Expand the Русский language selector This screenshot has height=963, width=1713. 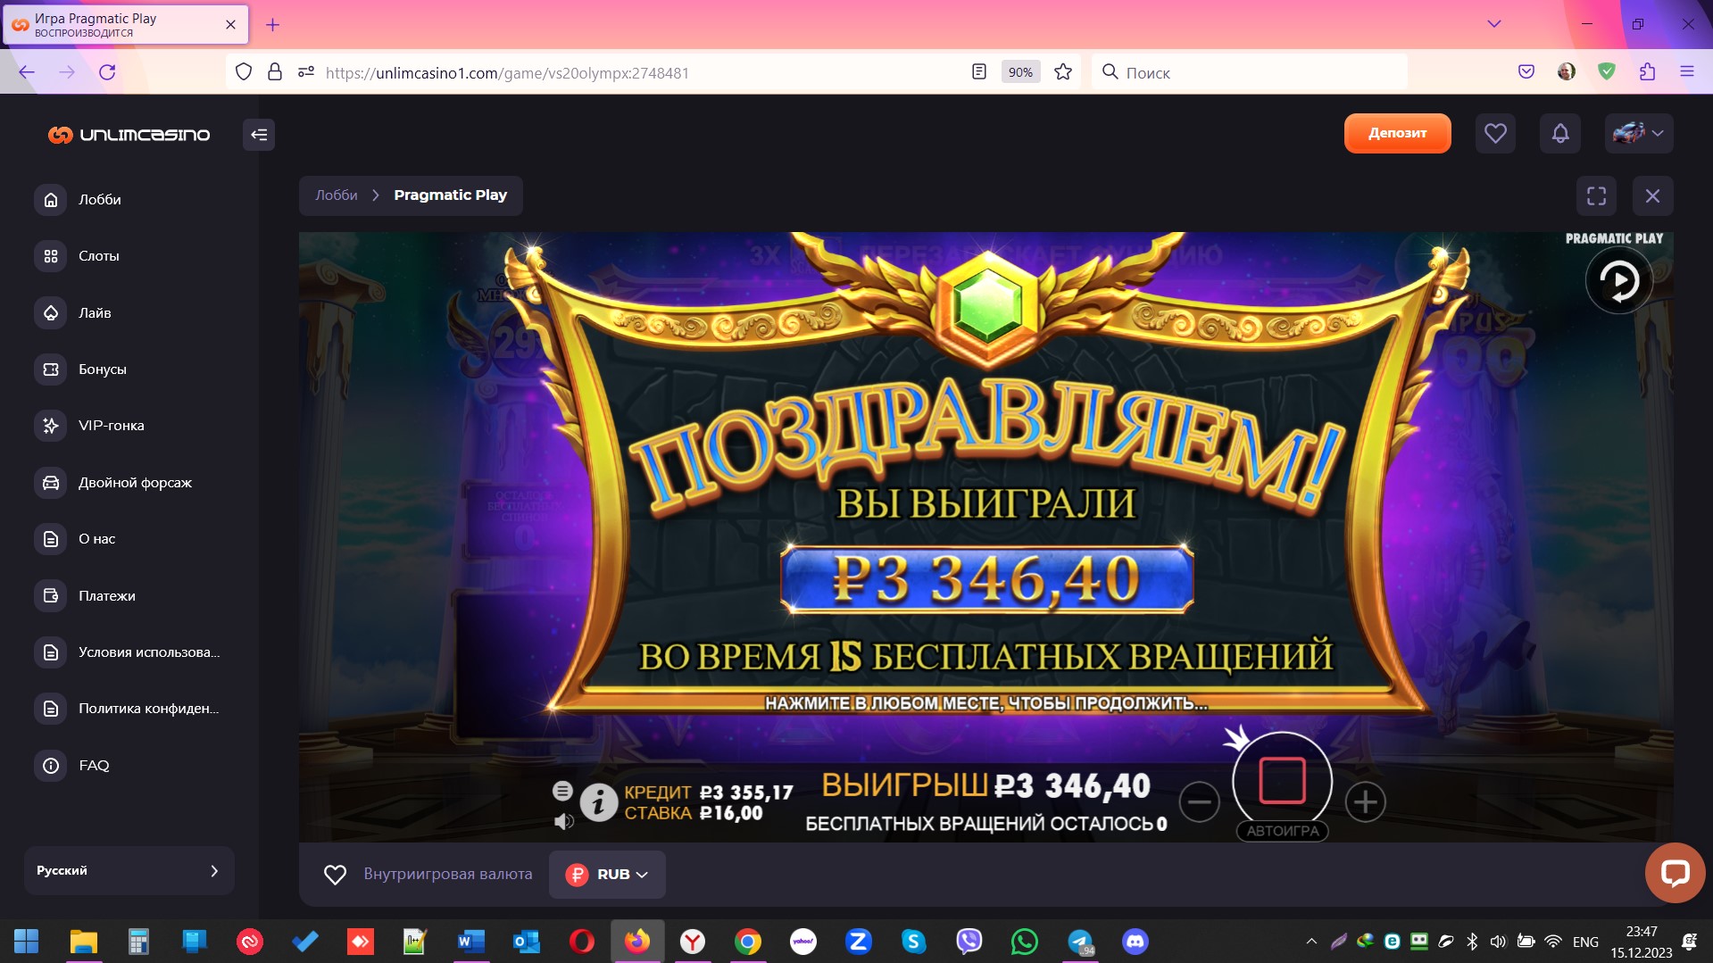coord(129,870)
